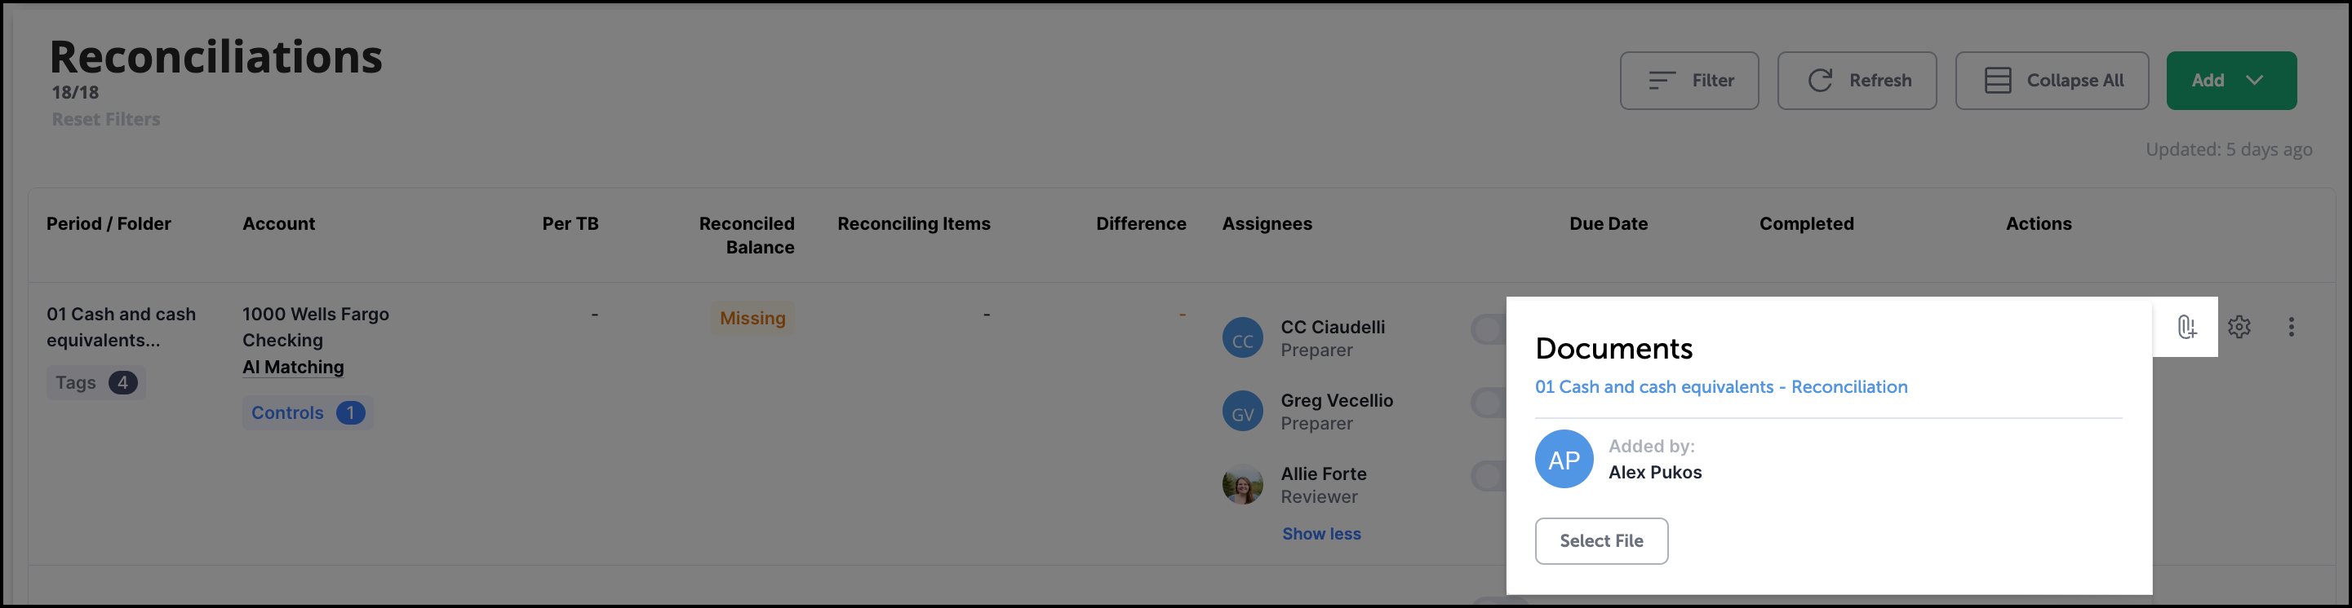Image resolution: width=2352 pixels, height=608 pixels.
Task: Open the 01 Cash and cash equivalents - Reconciliation link
Action: point(1720,387)
